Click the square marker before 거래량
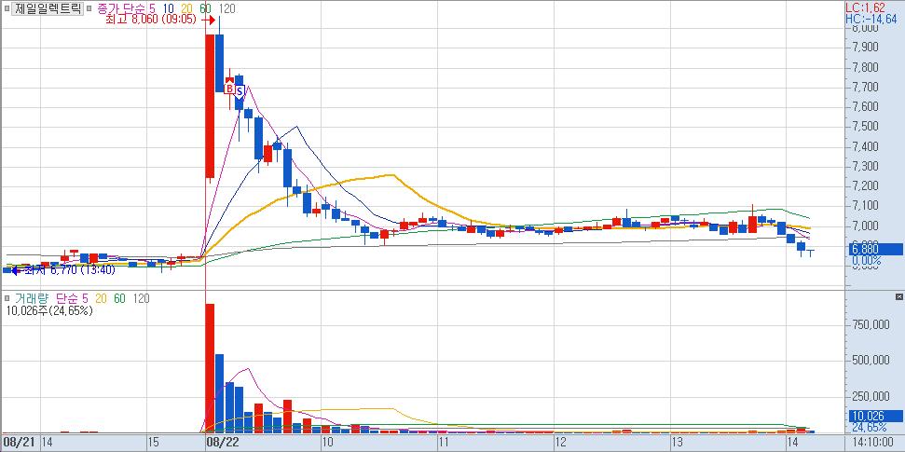The image size is (905, 452). (x=7, y=298)
